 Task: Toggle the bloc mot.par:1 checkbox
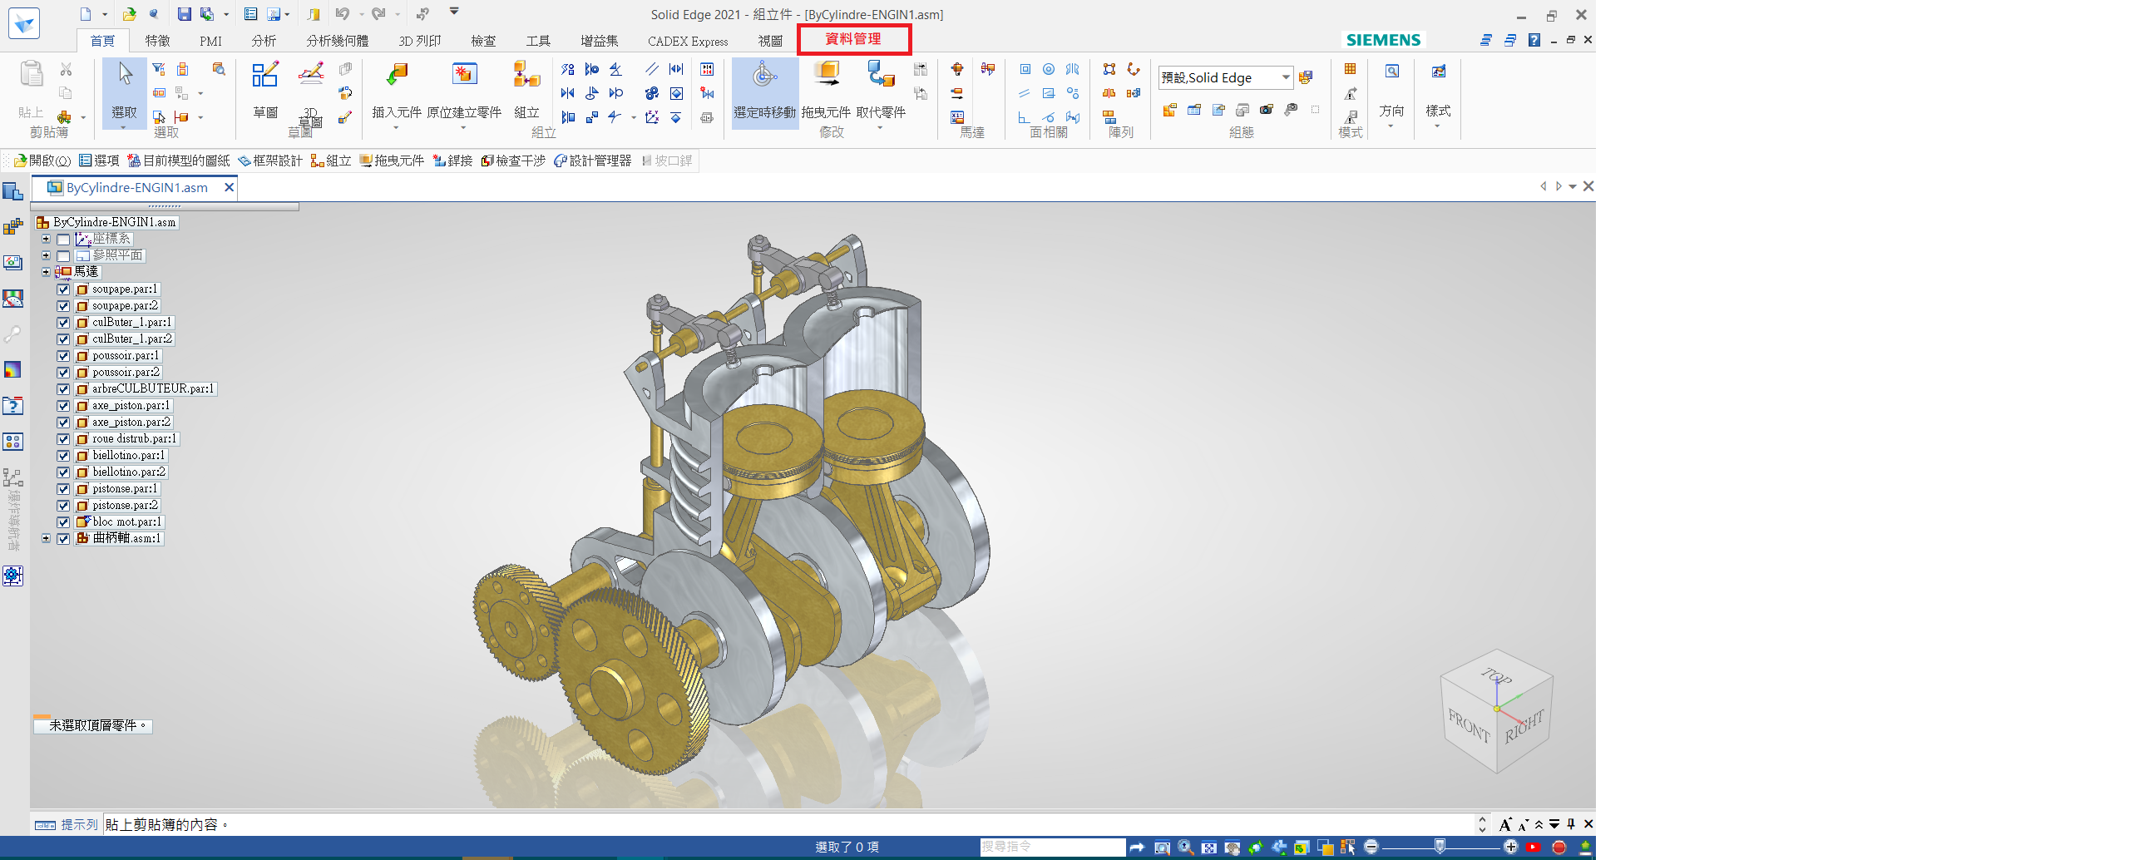(63, 523)
